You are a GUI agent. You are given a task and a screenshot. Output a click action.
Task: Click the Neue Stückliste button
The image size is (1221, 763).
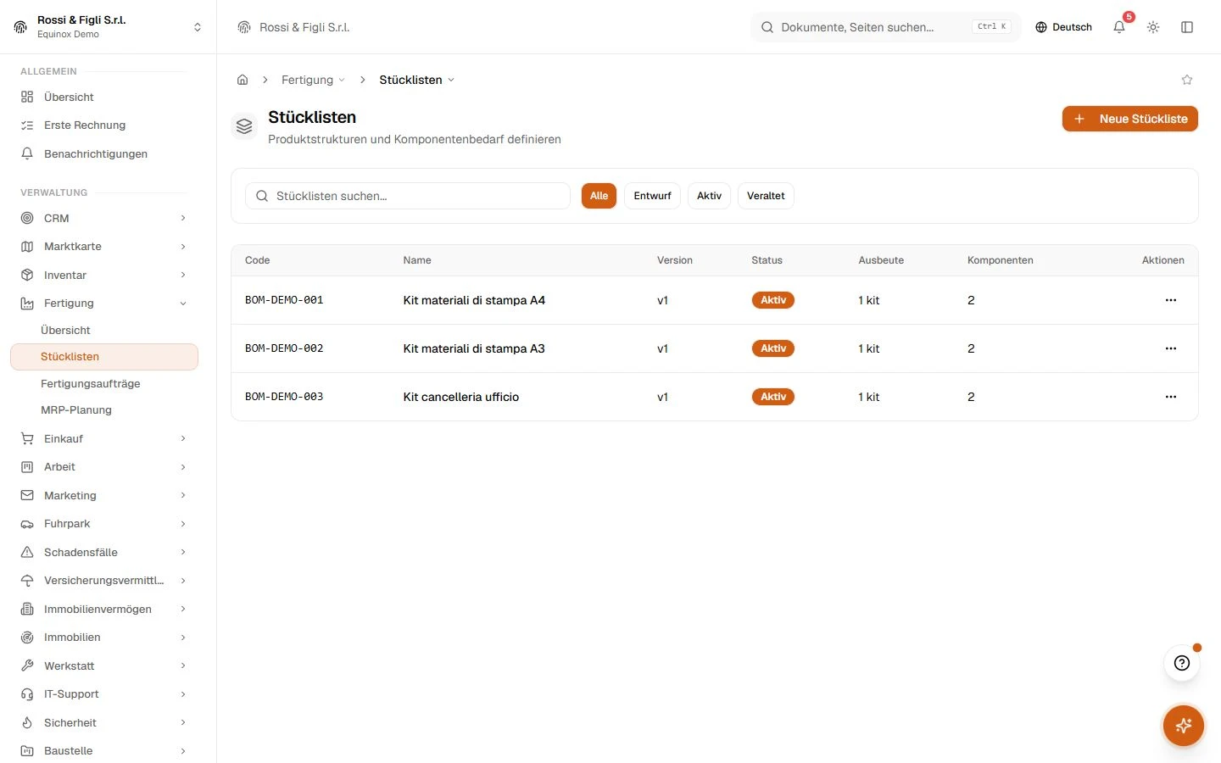[1129, 119]
